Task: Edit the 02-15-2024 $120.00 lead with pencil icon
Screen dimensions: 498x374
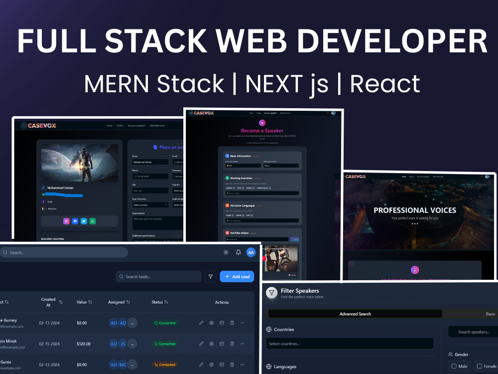Action: (201, 344)
